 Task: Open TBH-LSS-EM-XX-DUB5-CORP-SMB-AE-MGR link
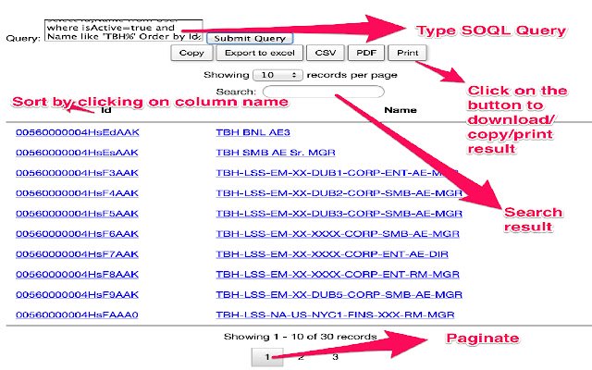[x=339, y=295]
